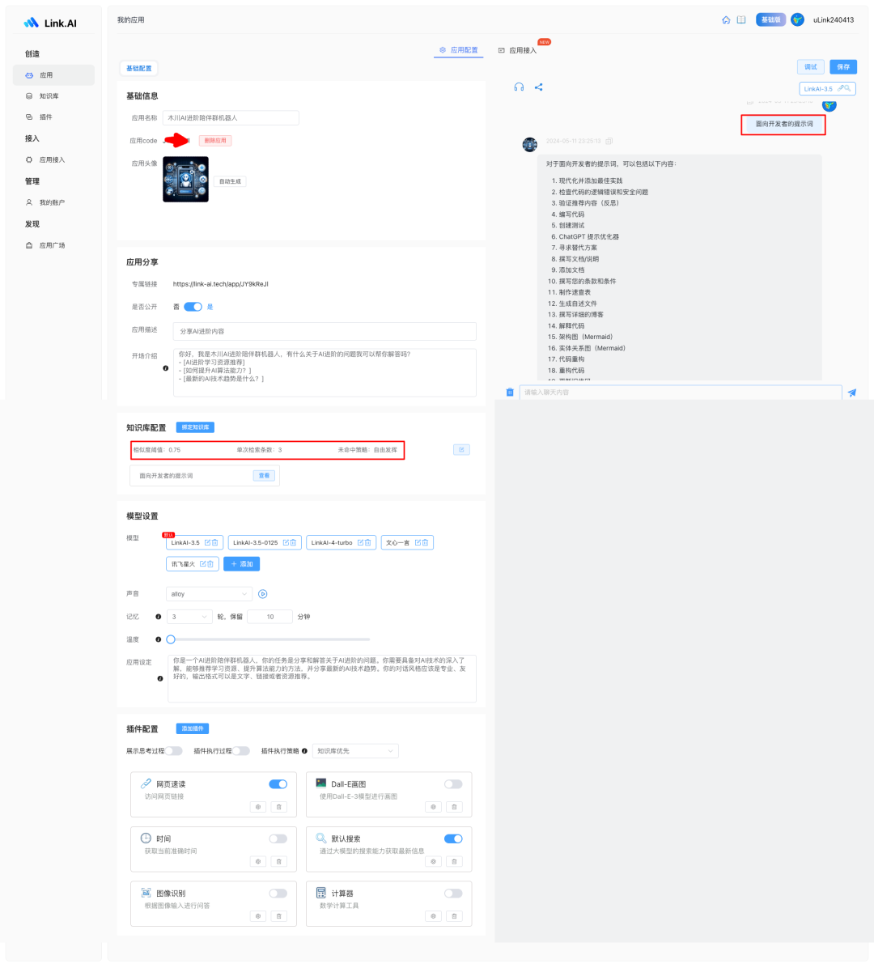This screenshot has height=968, width=874.
Task: Open the 插件执行策略 dropdown
Action: [355, 751]
